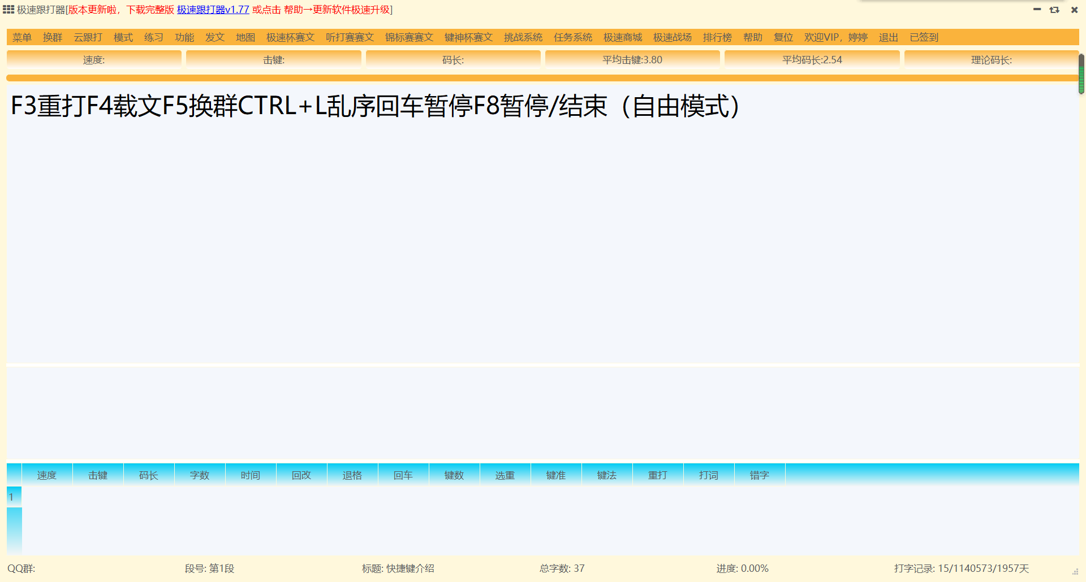1086x582 pixels.
Task: Click the 键法 column header
Action: pos(607,475)
